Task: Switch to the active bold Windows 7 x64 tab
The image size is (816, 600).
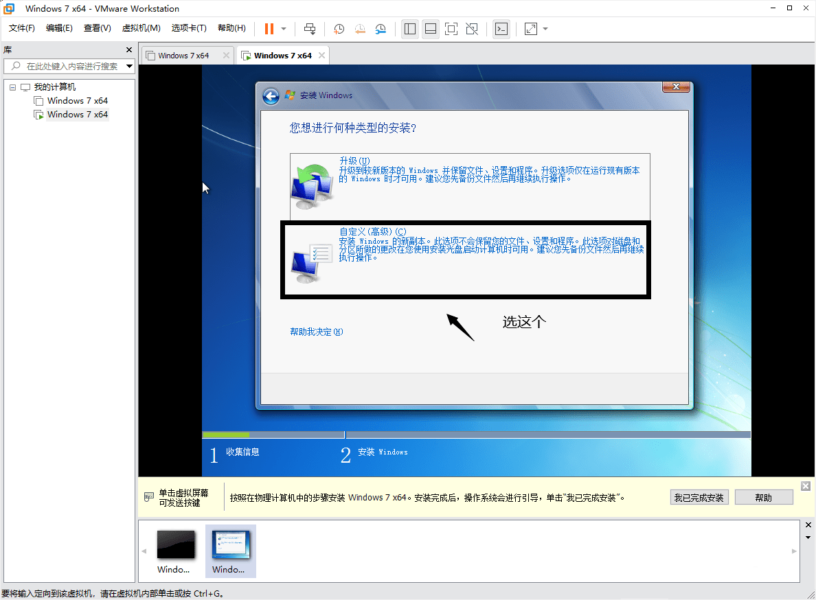Action: tap(282, 56)
